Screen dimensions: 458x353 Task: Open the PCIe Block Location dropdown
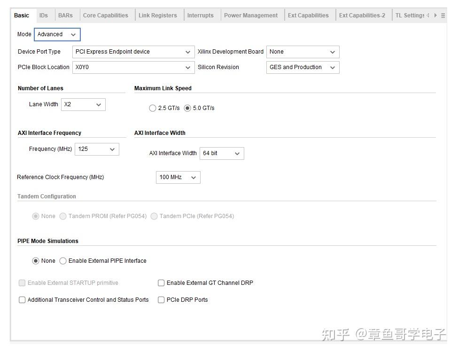188,67
